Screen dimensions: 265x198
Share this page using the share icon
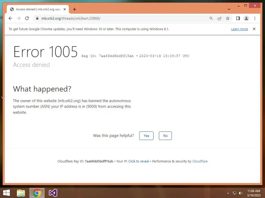(219, 18)
